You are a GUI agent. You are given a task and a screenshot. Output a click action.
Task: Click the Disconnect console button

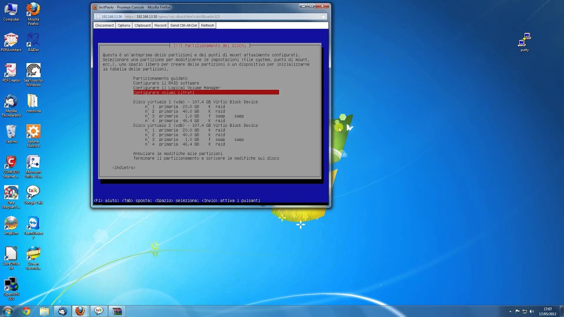coord(104,26)
